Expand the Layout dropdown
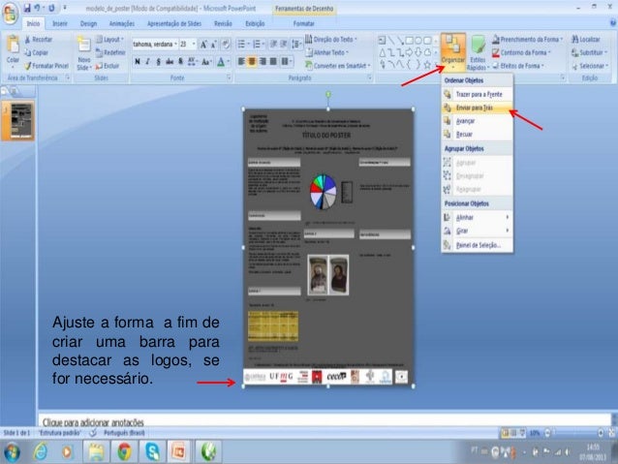 pos(113,40)
